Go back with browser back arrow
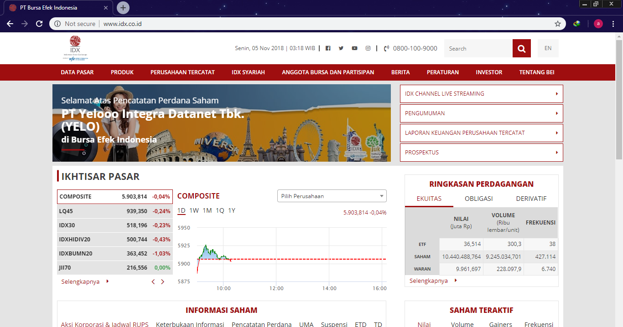 [10, 24]
